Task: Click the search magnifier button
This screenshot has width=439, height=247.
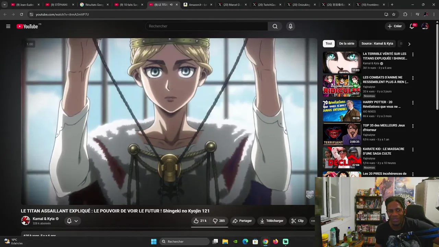Action: [x=275, y=26]
